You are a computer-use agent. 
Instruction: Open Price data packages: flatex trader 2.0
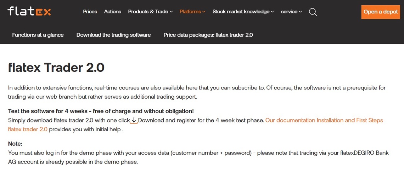(x=208, y=35)
